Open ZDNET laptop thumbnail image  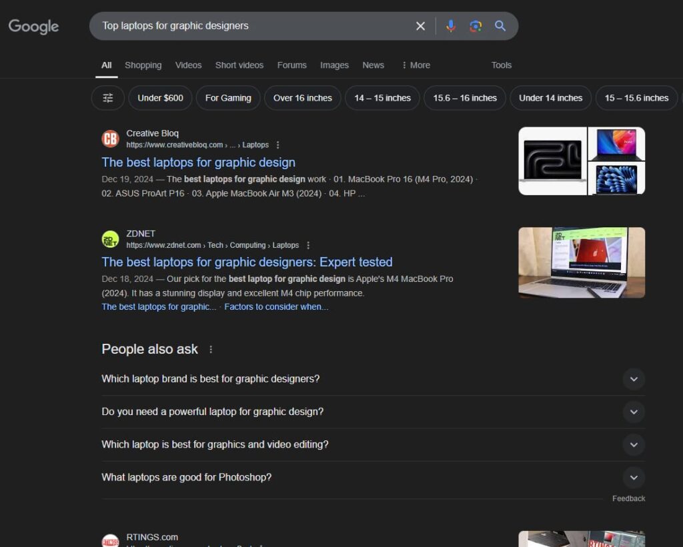click(582, 263)
